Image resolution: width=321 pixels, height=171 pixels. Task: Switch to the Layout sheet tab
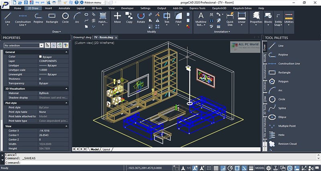pos(106,149)
